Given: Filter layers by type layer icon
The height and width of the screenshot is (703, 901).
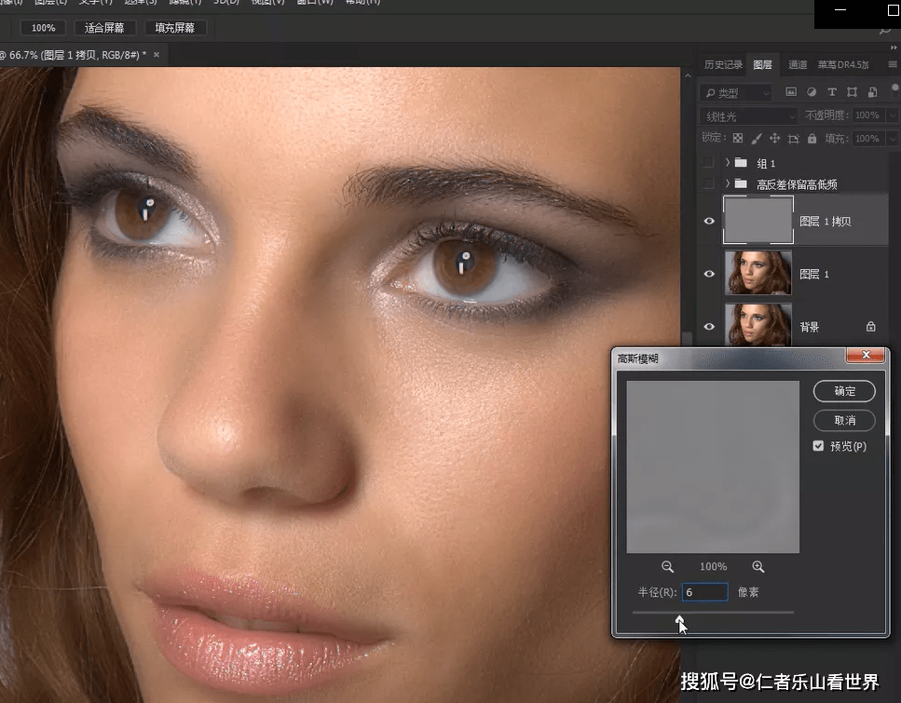Looking at the screenshot, I should [831, 92].
